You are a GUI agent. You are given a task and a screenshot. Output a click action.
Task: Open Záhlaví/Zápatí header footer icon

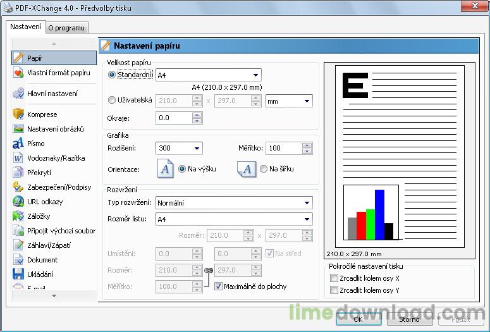tap(18, 245)
